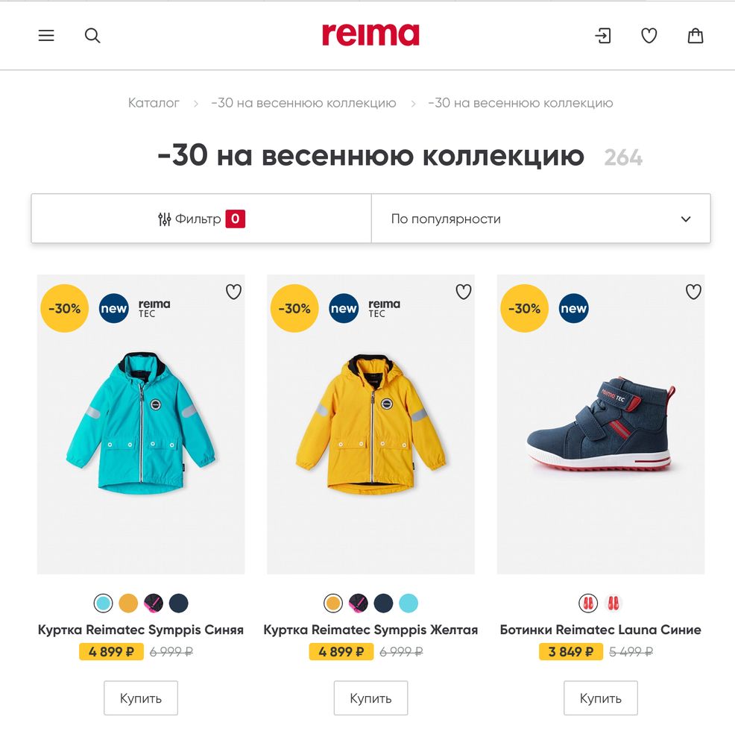Select orange color swatch under blue jacket
Viewport: 735px width, 746px height.
[128, 604]
